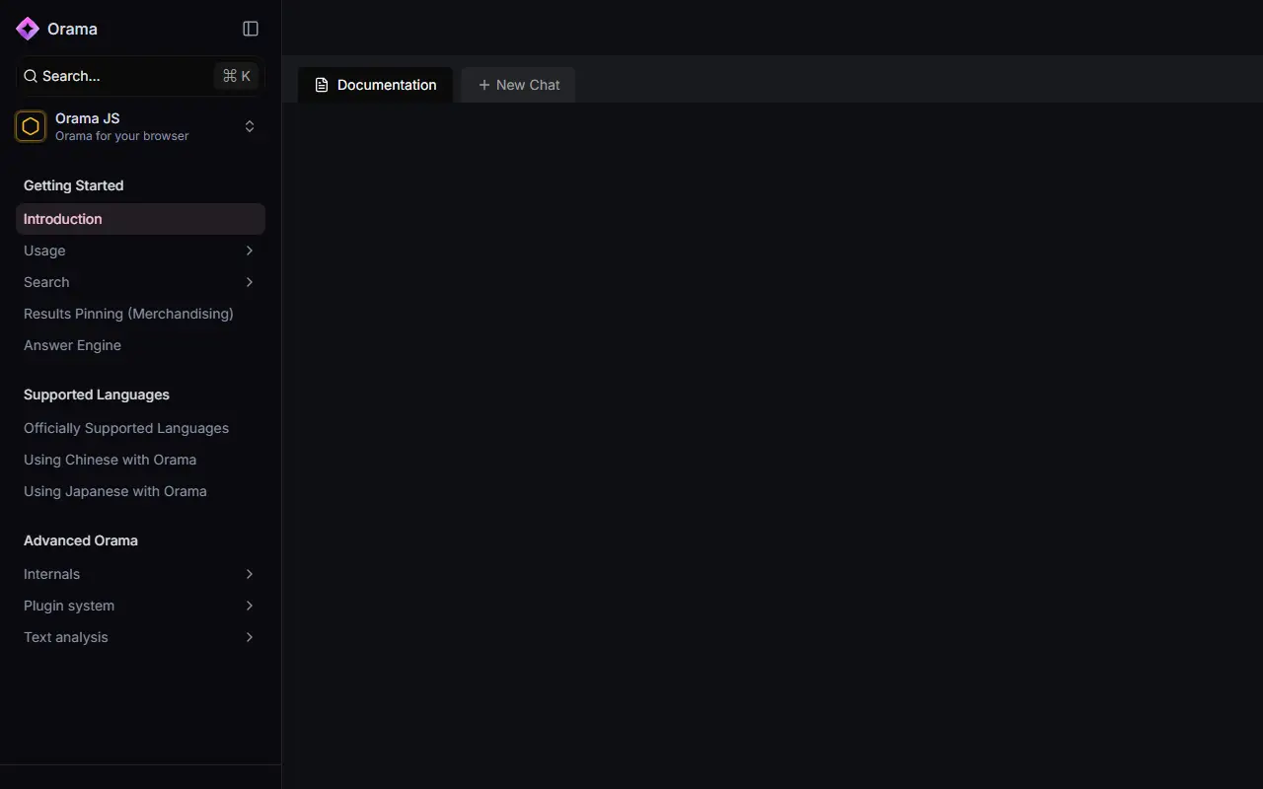1263x789 pixels.
Task: Click the Supported Languages heading
Action: pos(97,394)
